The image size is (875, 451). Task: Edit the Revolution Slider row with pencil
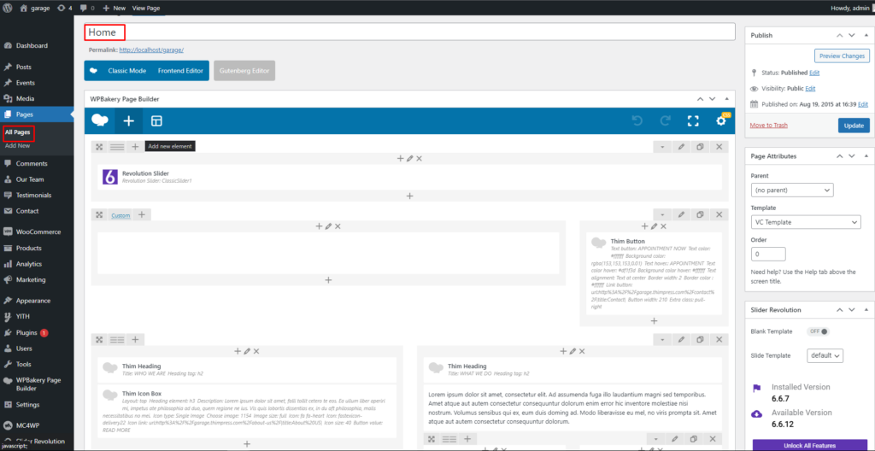[x=681, y=147]
